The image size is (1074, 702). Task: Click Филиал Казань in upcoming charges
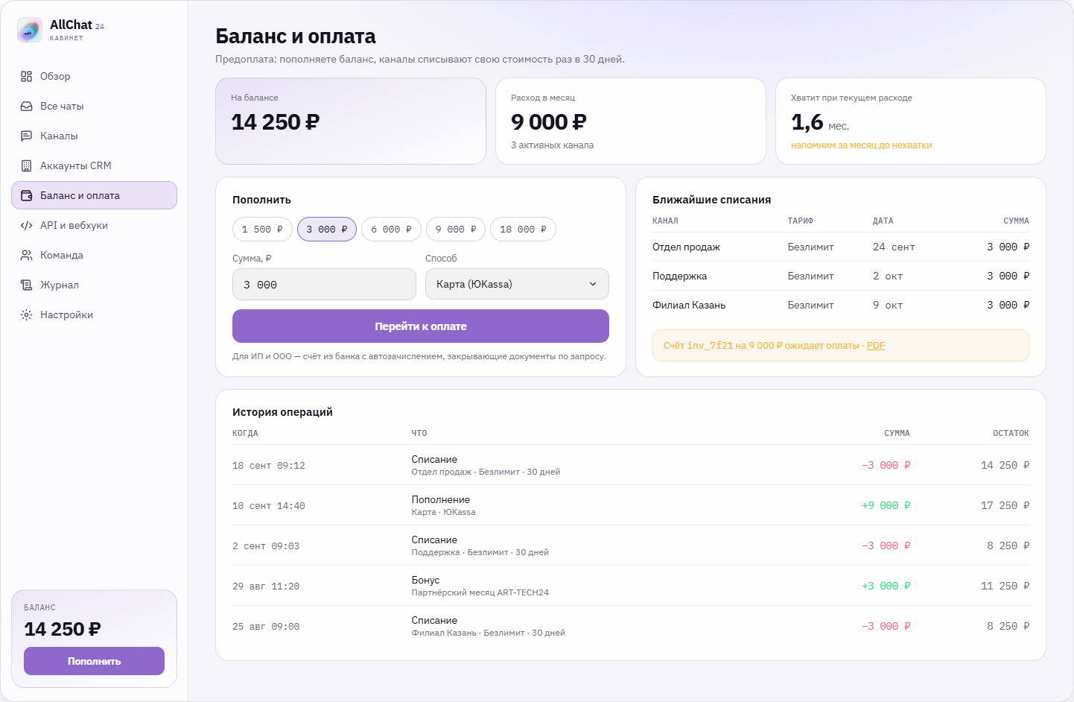[689, 305]
